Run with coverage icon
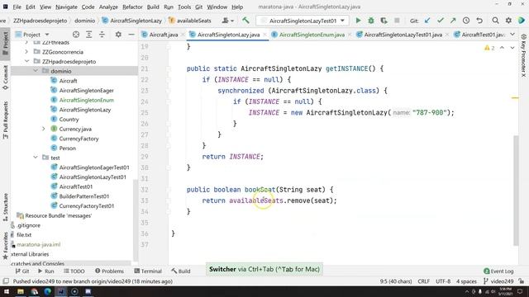529x297 pixels. [x=384, y=21]
